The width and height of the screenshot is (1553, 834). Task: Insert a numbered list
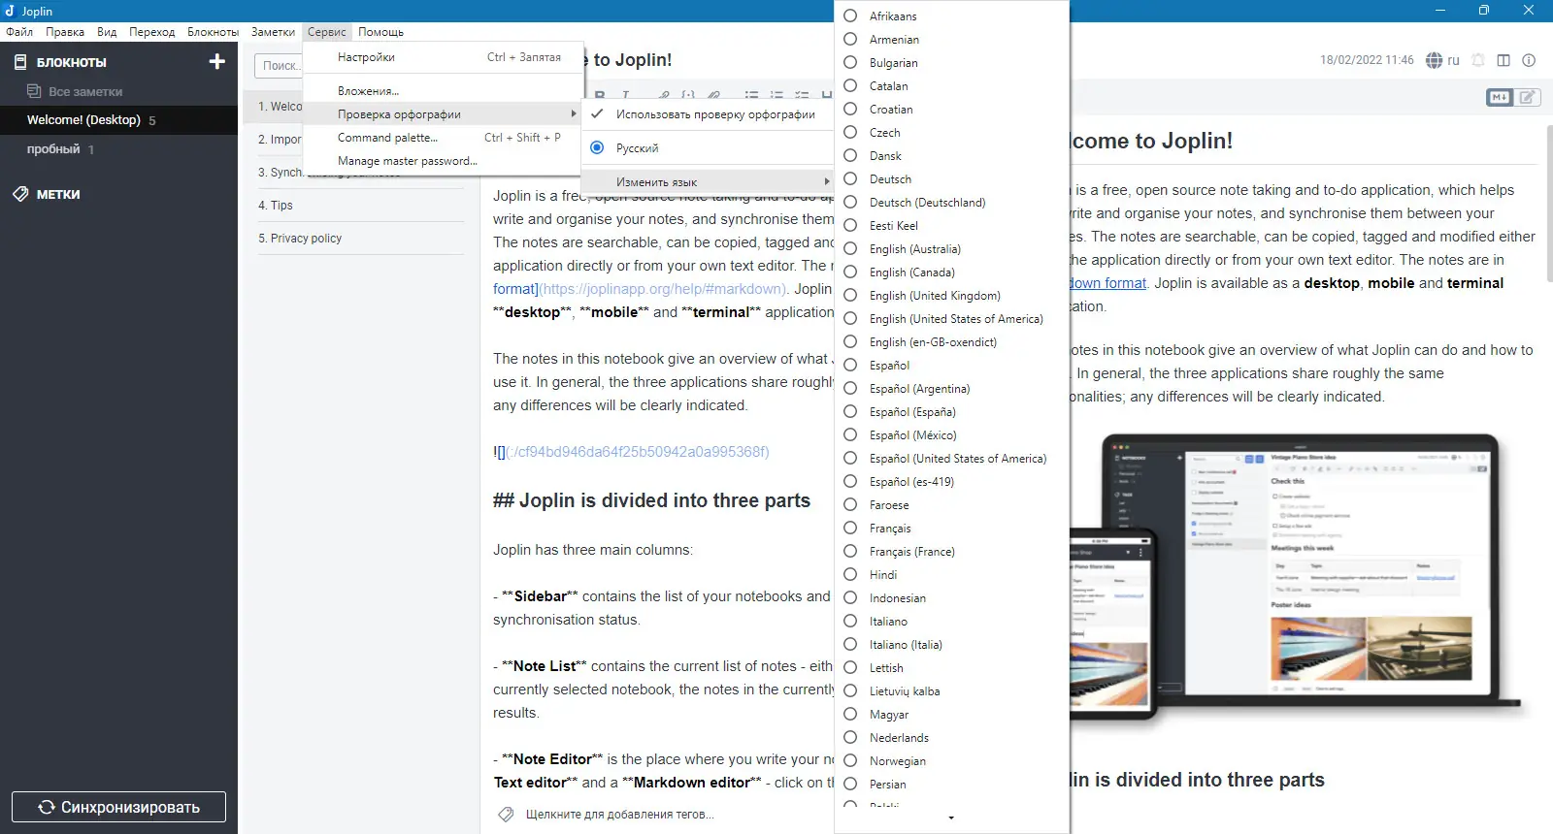[776, 96]
